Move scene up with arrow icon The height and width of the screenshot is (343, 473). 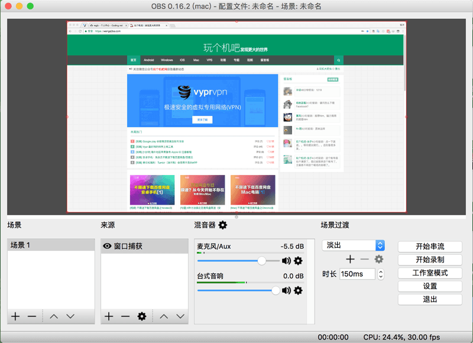click(x=54, y=316)
